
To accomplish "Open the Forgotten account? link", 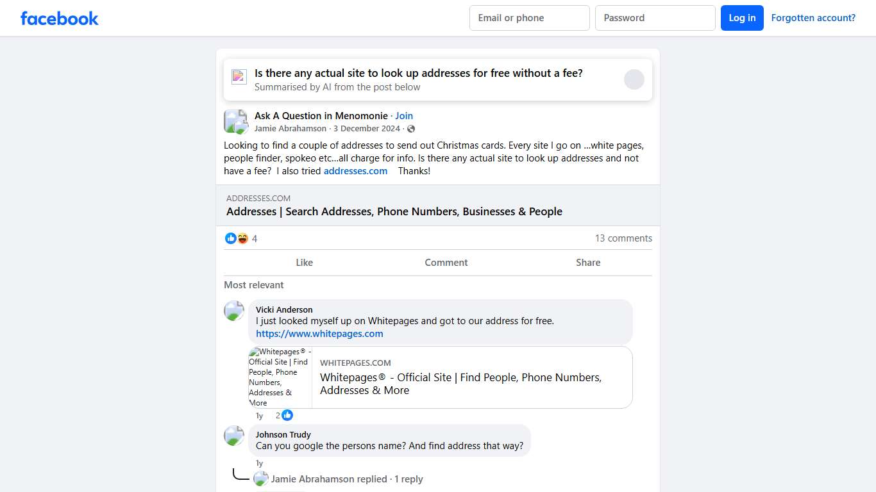I will (813, 18).
